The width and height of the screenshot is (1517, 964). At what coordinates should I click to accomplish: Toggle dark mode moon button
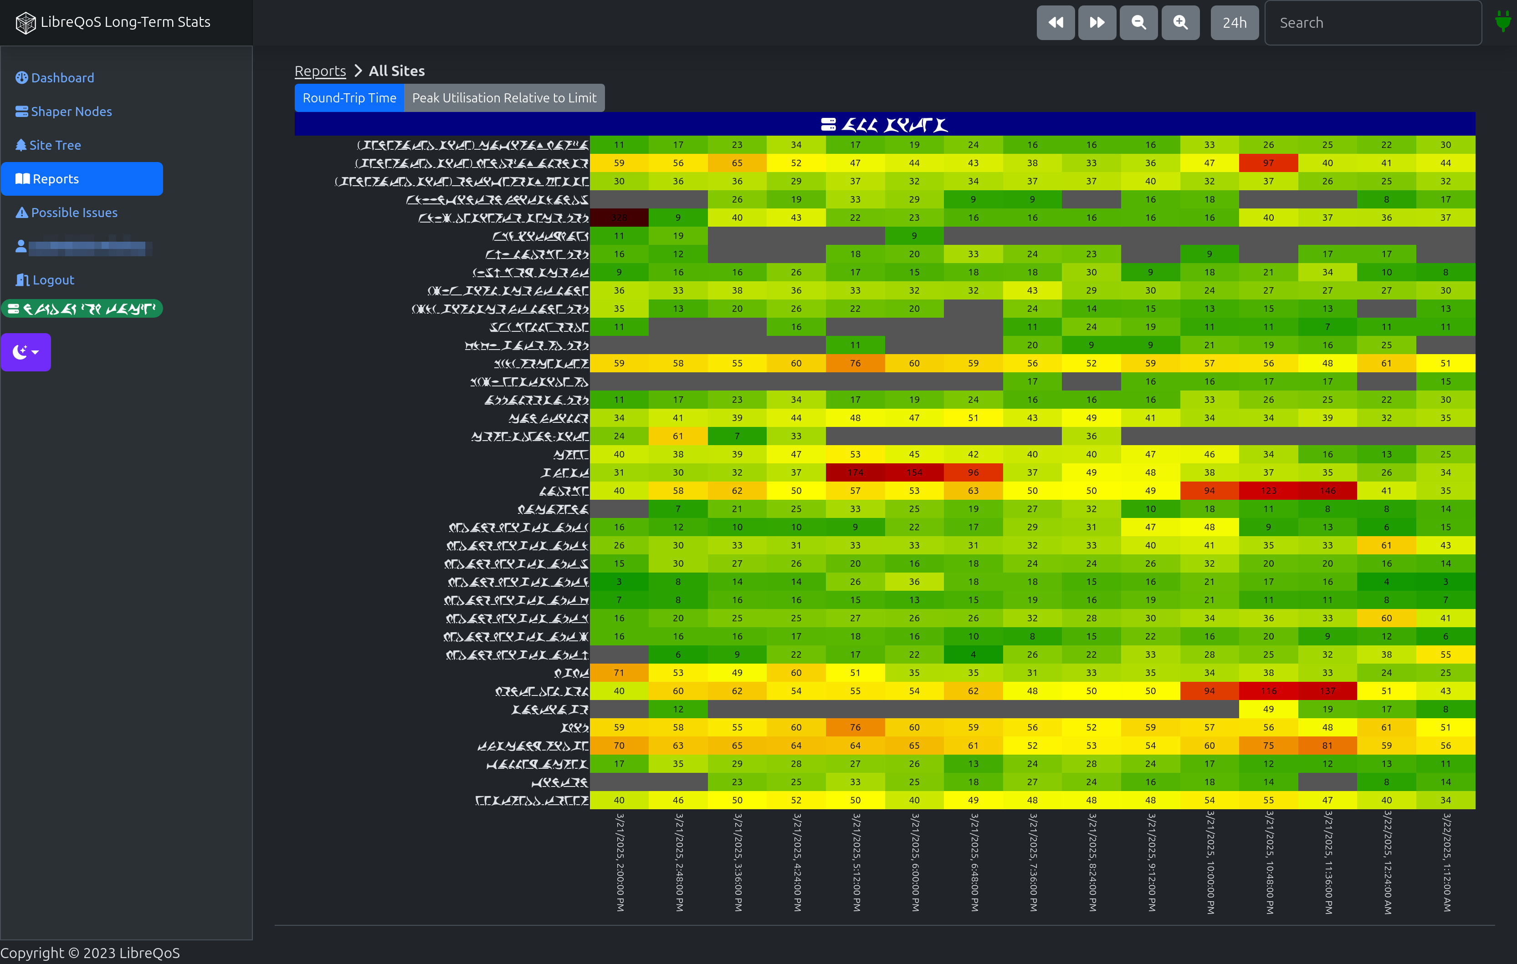[x=26, y=352]
